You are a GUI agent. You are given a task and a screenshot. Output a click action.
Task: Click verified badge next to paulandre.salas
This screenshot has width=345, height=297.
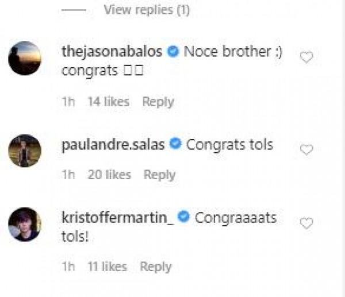(176, 144)
